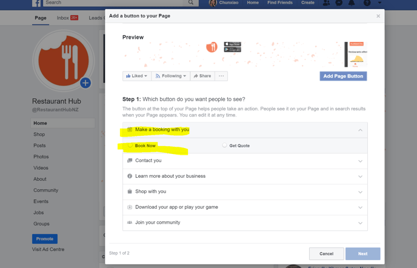Open the Messenger icon

click(x=339, y=2)
